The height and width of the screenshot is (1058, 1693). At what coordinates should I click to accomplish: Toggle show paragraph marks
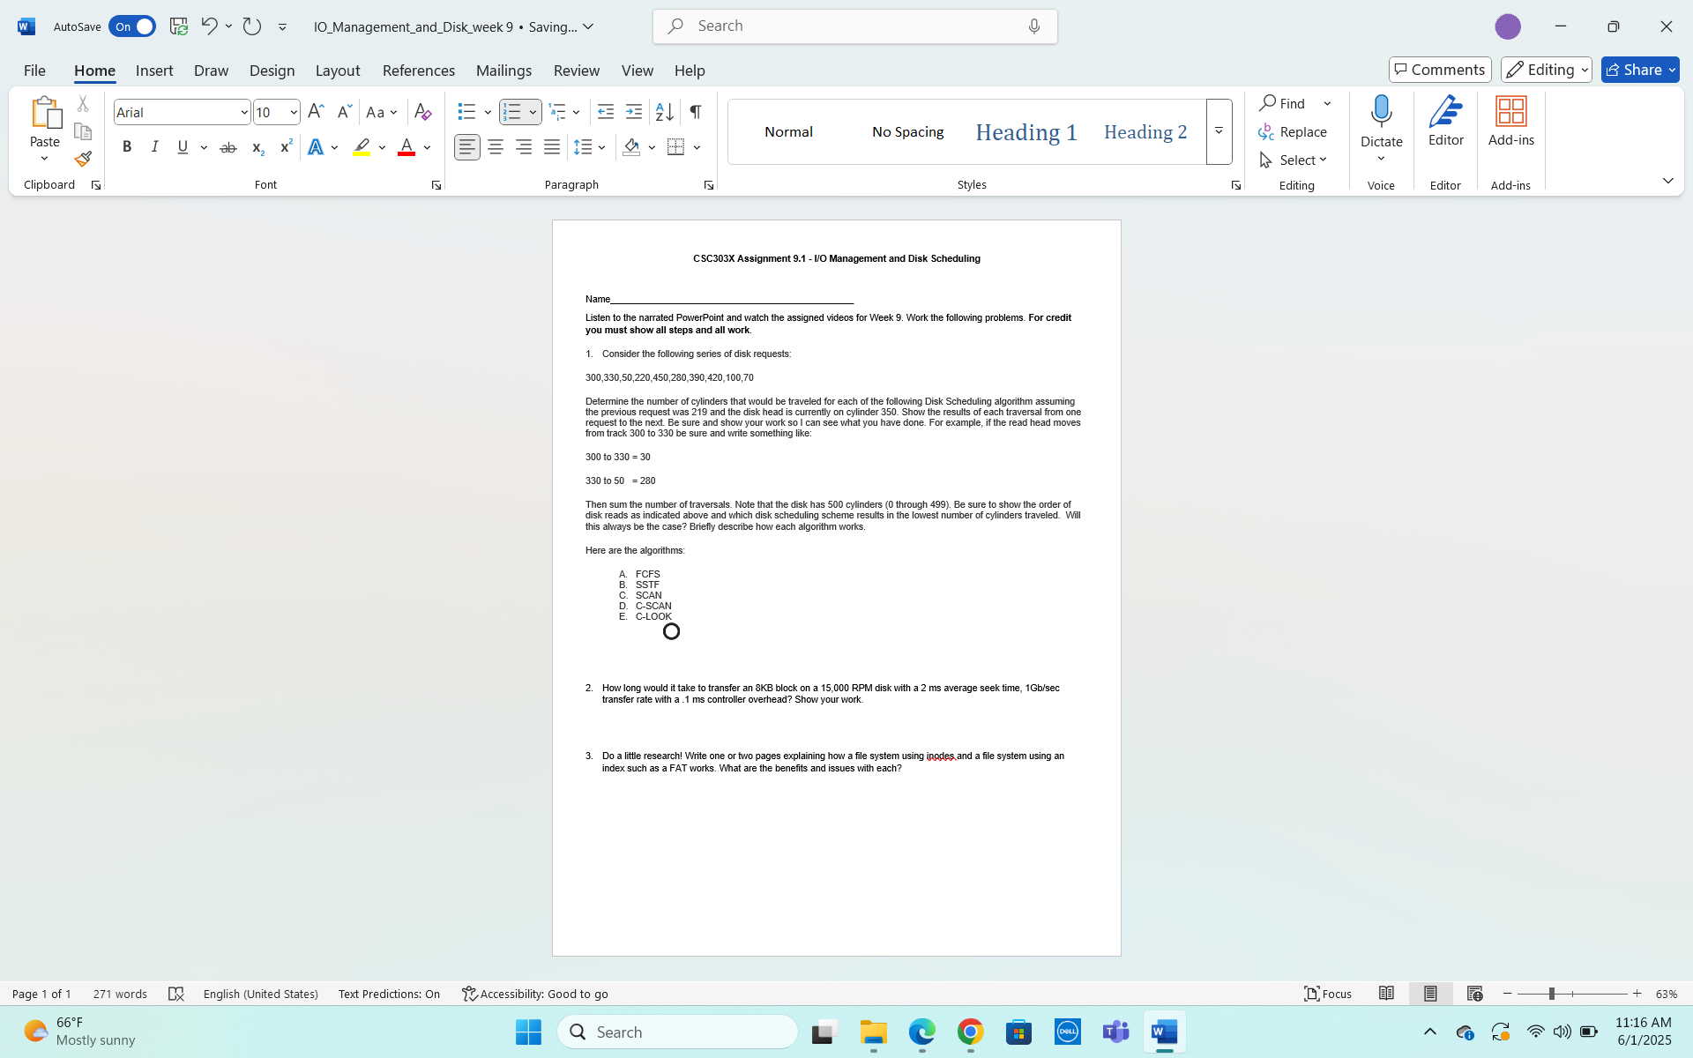[x=696, y=112]
